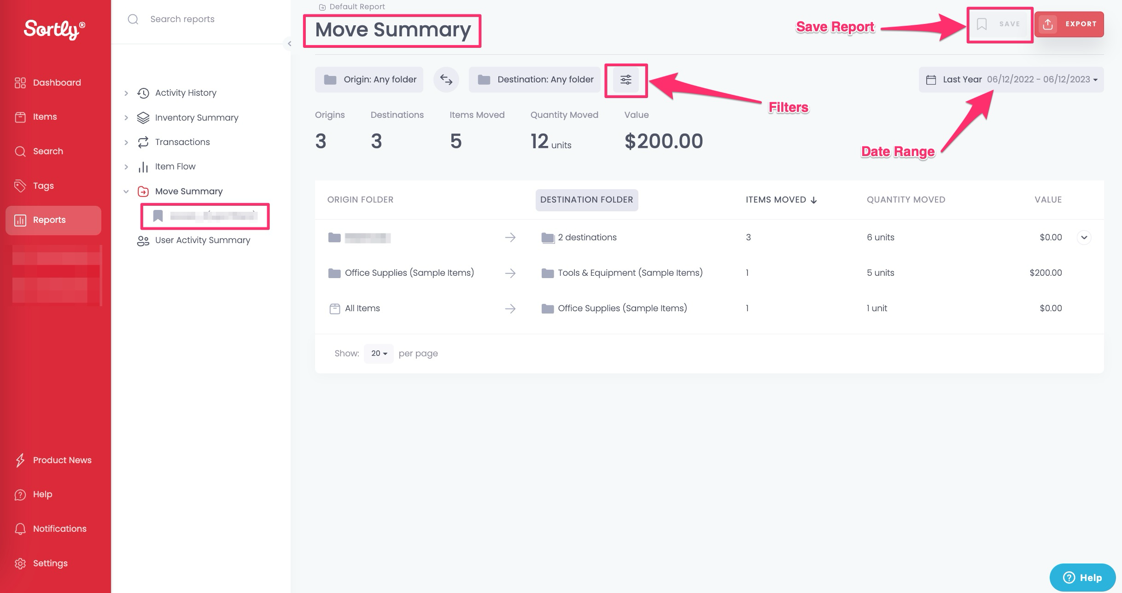Click the Save report bookmark button
This screenshot has width=1122, height=593.
pos(999,24)
